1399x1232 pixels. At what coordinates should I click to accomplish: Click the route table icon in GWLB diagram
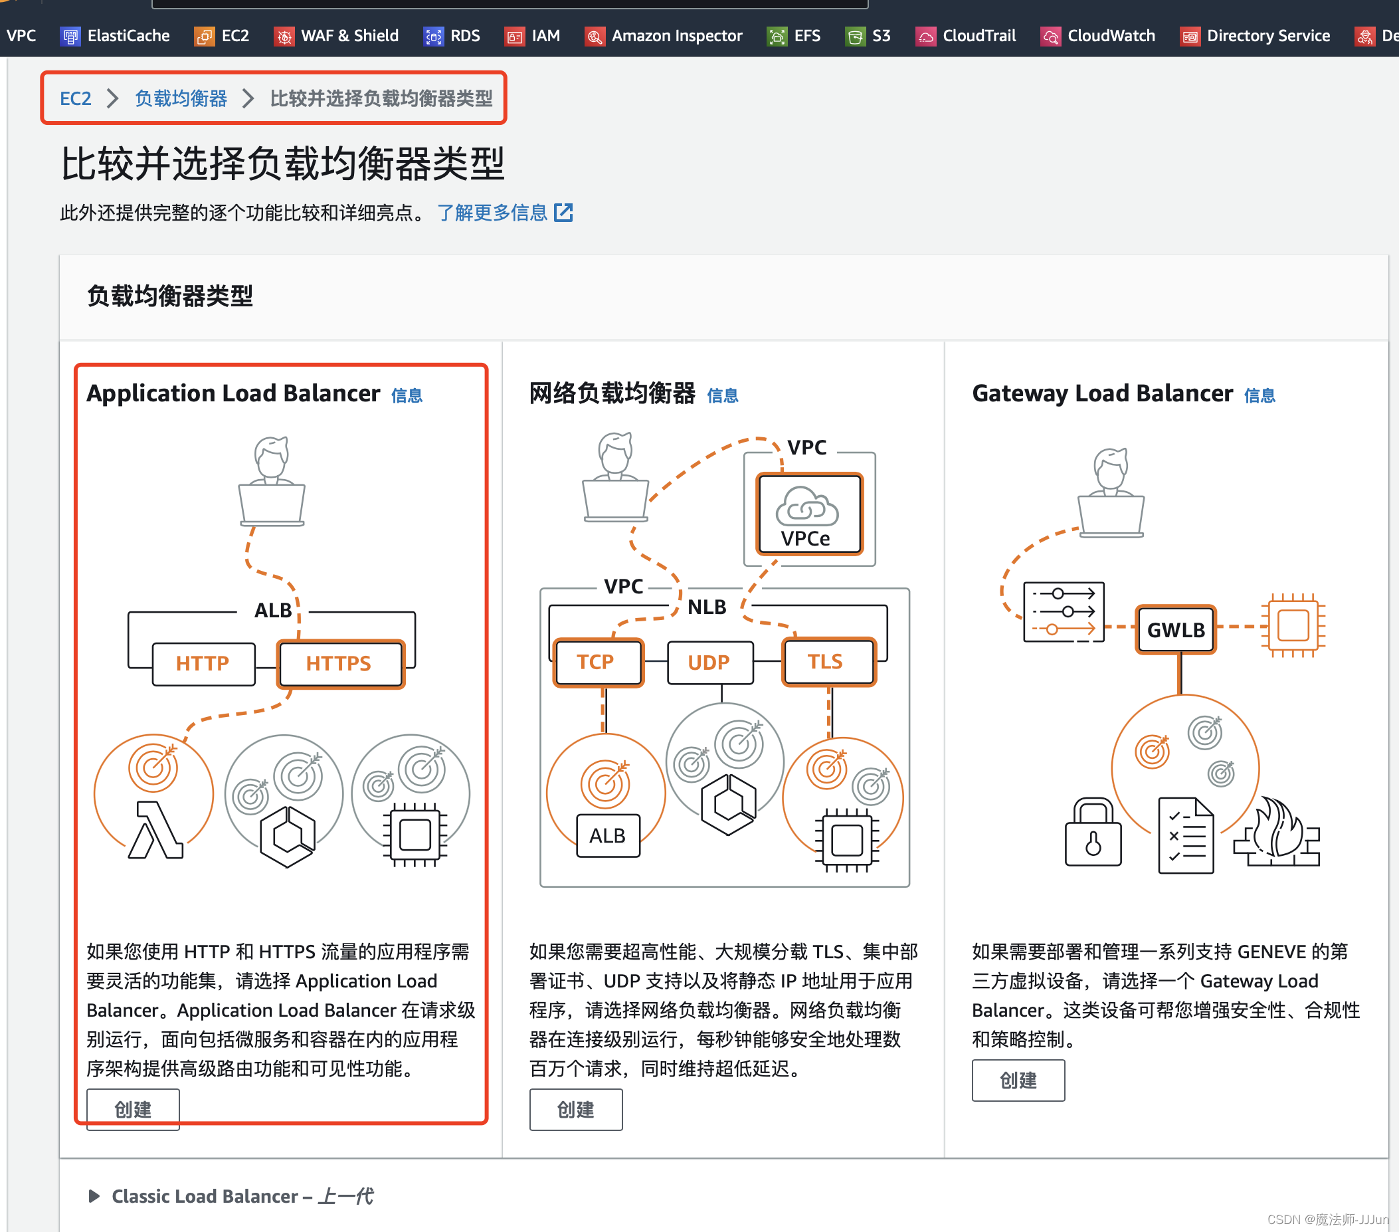tap(1063, 611)
